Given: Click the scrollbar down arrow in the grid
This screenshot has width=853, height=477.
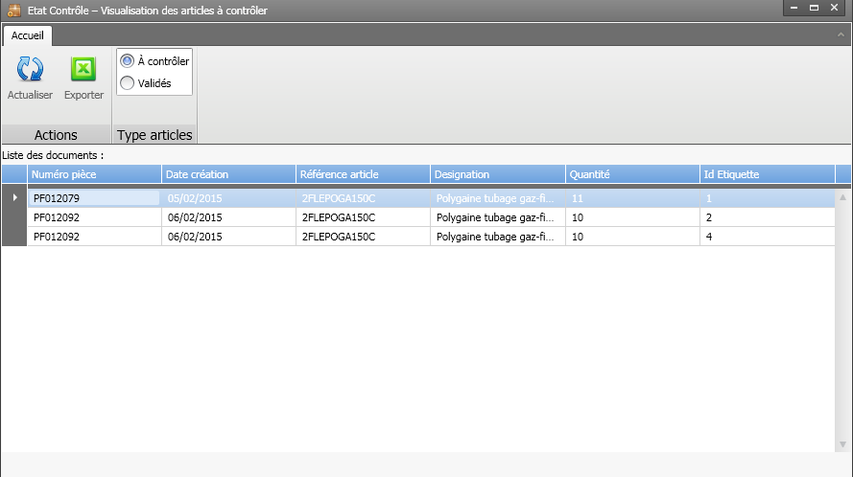Looking at the screenshot, I should pyautogui.click(x=843, y=444).
